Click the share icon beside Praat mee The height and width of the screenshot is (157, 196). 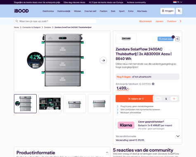coord(177,39)
